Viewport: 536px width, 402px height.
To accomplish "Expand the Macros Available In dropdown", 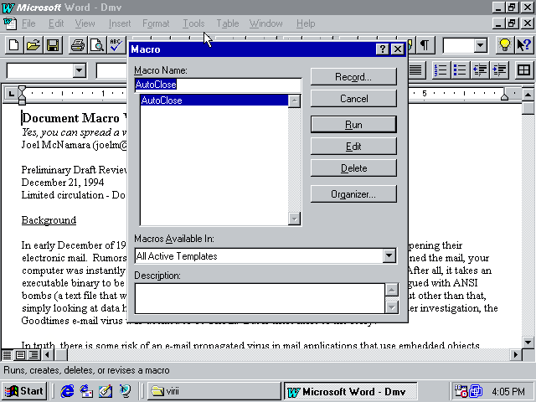I will coord(389,256).
